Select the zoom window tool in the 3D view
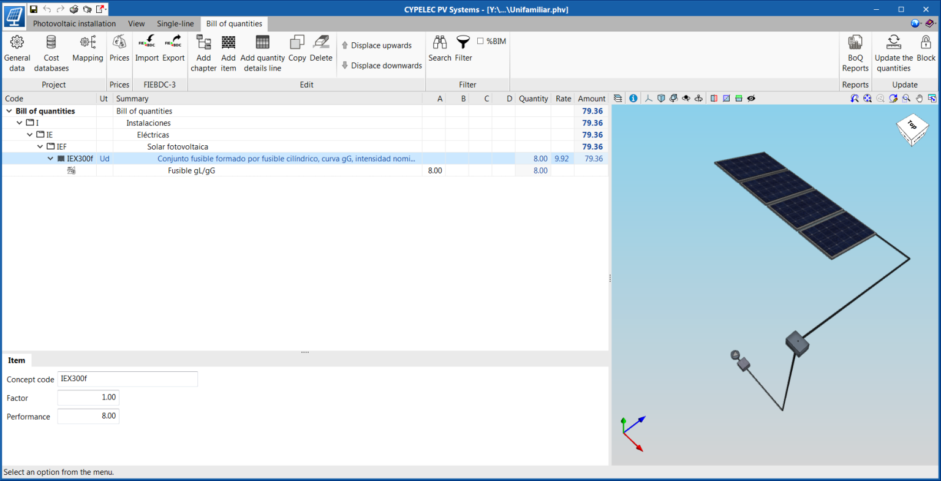Image resolution: width=941 pixels, height=481 pixels. 907,98
